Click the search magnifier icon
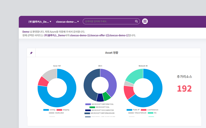 tap(136, 22)
